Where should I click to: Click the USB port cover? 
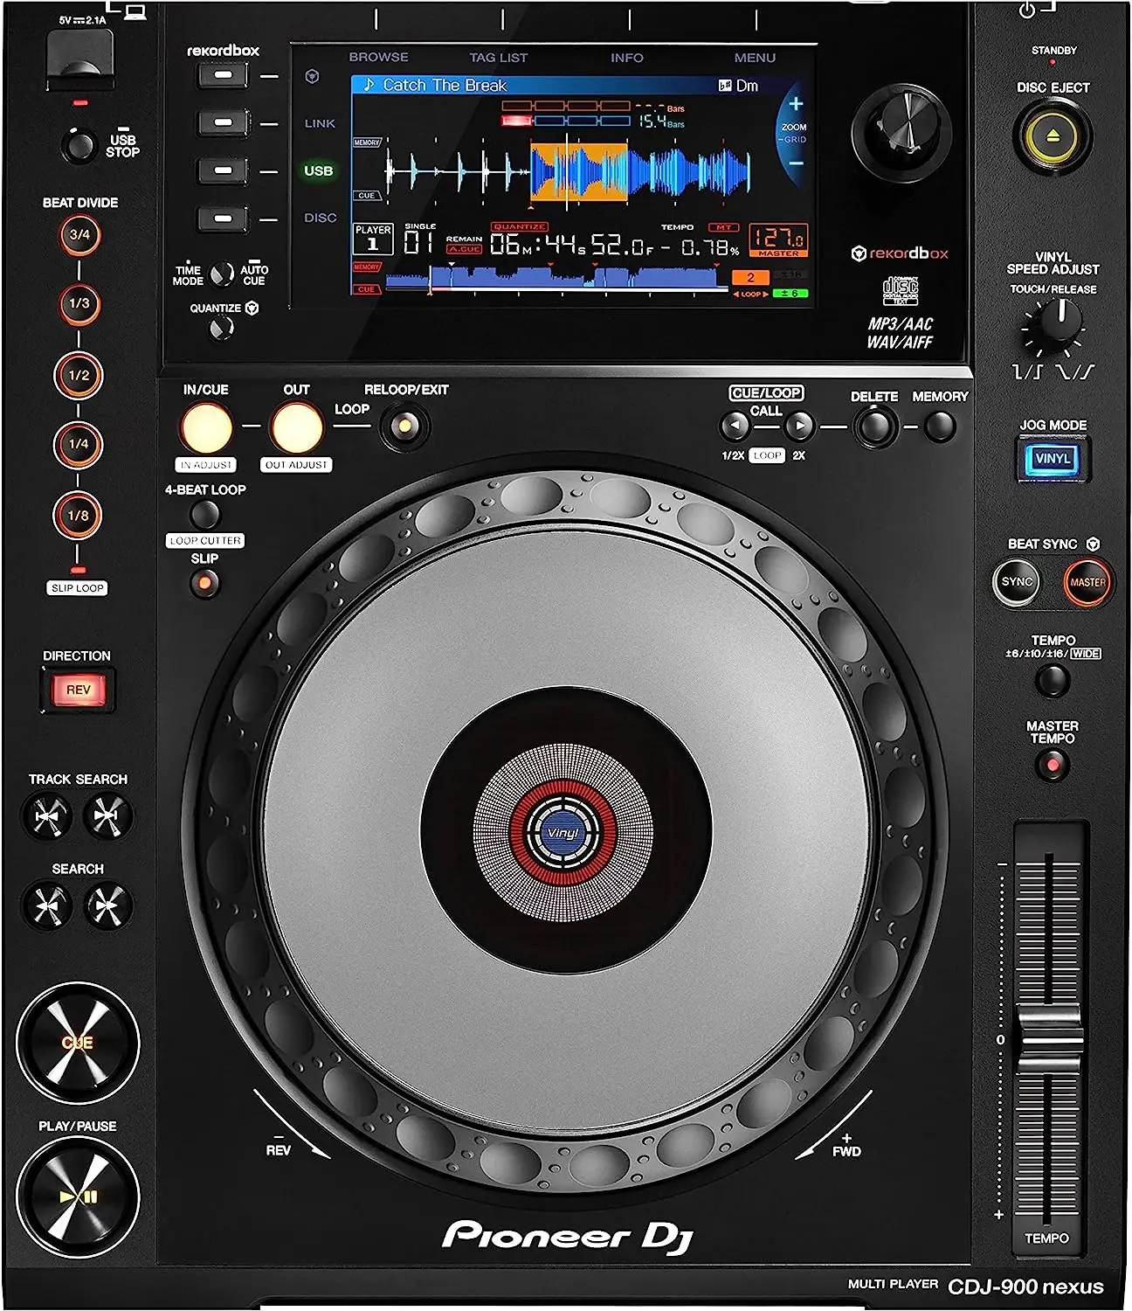pyautogui.click(x=79, y=60)
